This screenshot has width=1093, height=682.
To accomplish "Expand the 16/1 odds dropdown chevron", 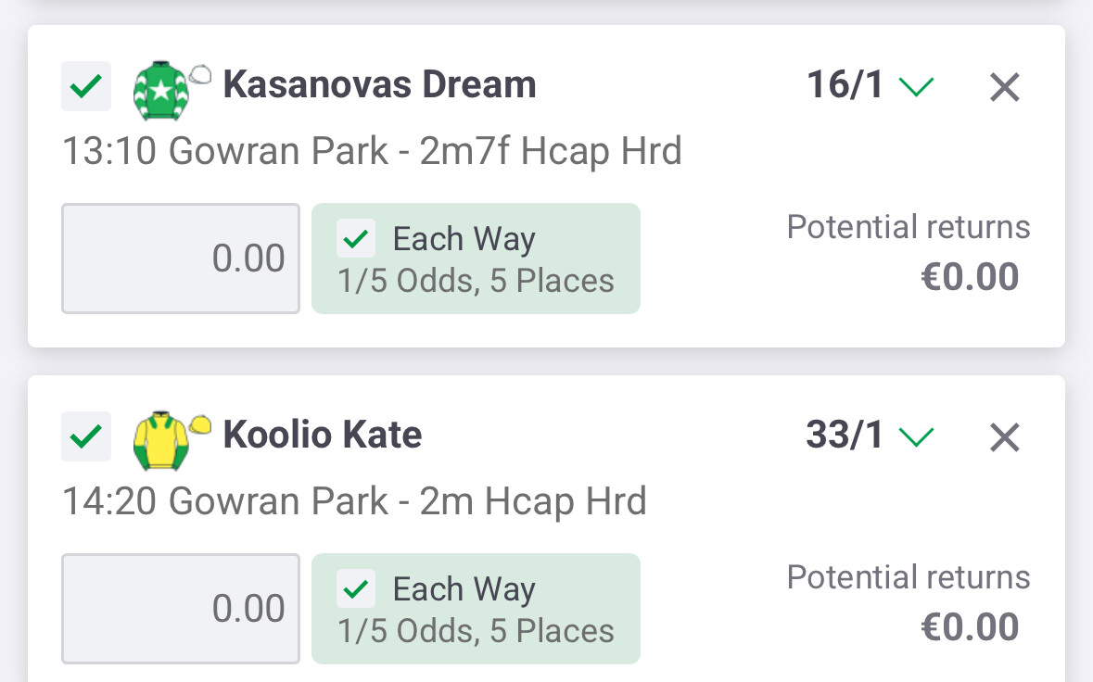I will (x=917, y=87).
